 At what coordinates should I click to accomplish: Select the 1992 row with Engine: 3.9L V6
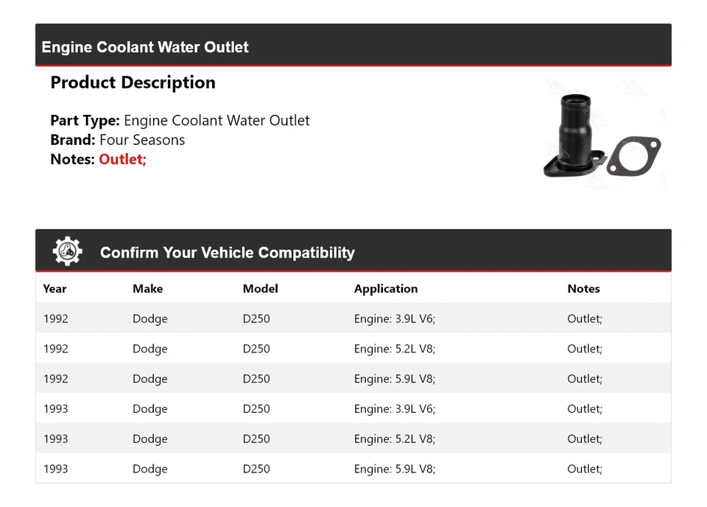coord(353,319)
